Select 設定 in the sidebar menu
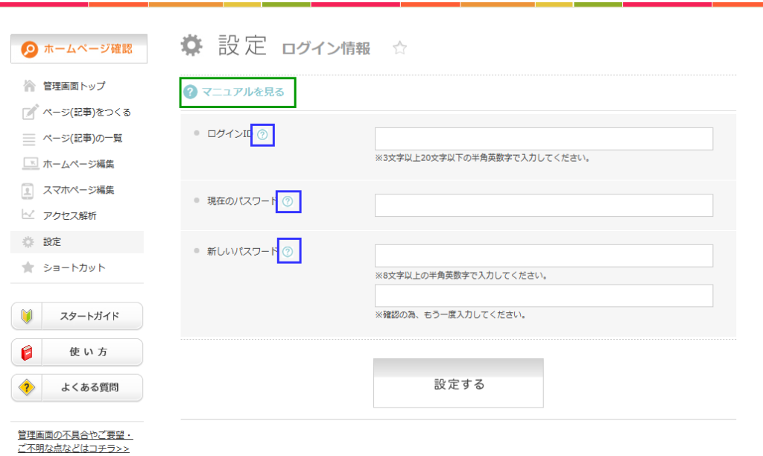Viewport: 763px width, 456px height. click(x=52, y=242)
